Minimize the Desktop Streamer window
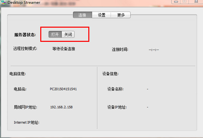Screen dimensions: 203x138 (x=176, y=2)
